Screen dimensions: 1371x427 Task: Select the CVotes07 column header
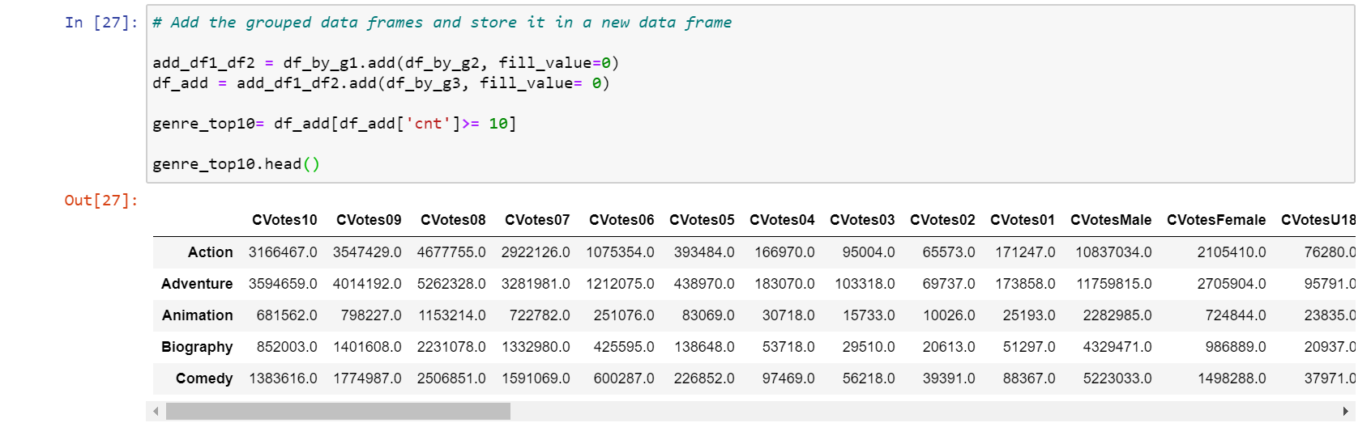tap(537, 220)
